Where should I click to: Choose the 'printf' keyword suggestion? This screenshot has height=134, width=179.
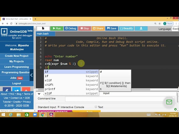pyautogui.click(x=71, y=89)
